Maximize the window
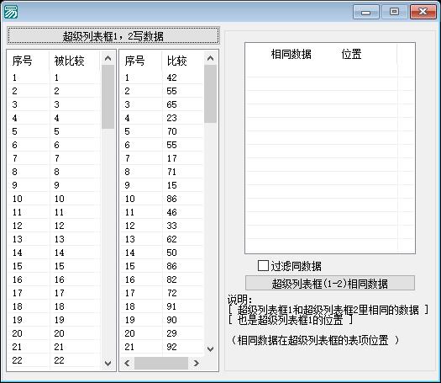Viewport: 441px width, 383px height. click(x=394, y=12)
